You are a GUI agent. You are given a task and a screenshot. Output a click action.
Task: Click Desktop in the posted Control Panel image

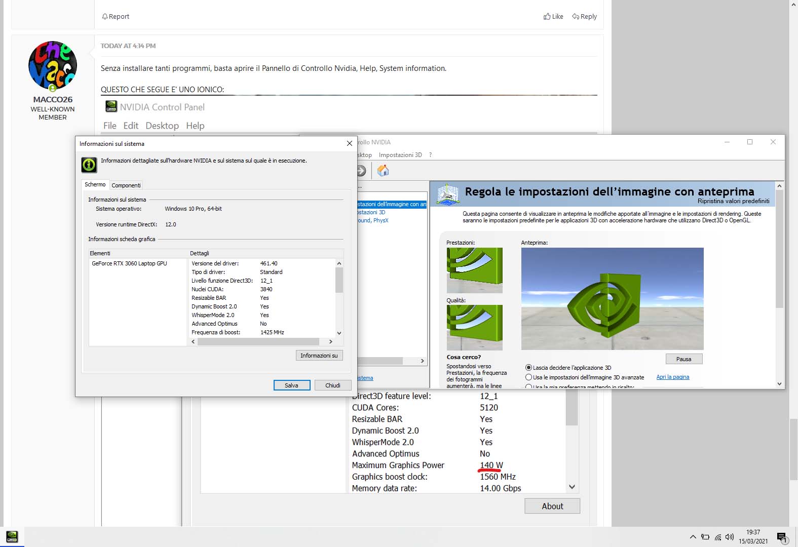[162, 126]
